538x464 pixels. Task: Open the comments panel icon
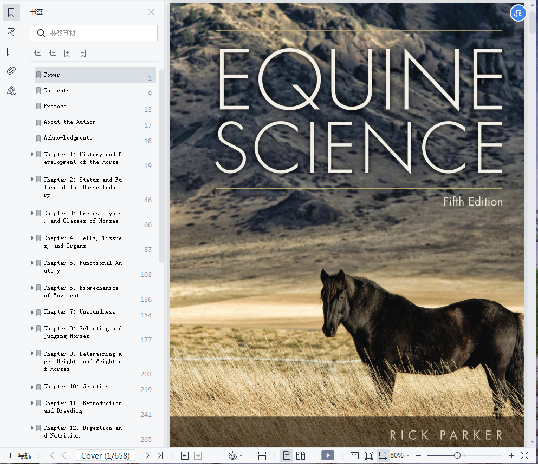[x=11, y=52]
